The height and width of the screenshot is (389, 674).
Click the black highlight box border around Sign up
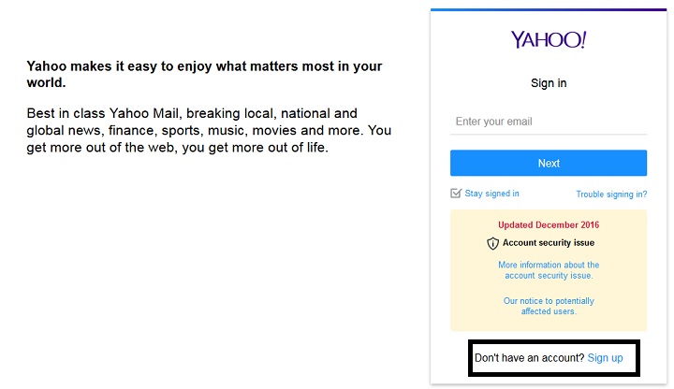pyautogui.click(x=554, y=341)
